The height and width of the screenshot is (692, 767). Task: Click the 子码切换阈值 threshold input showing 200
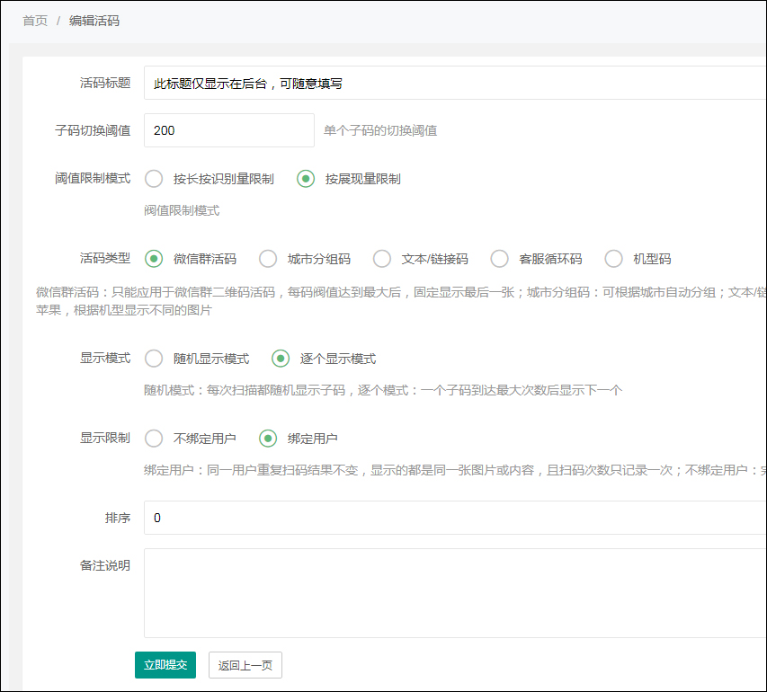[228, 129]
